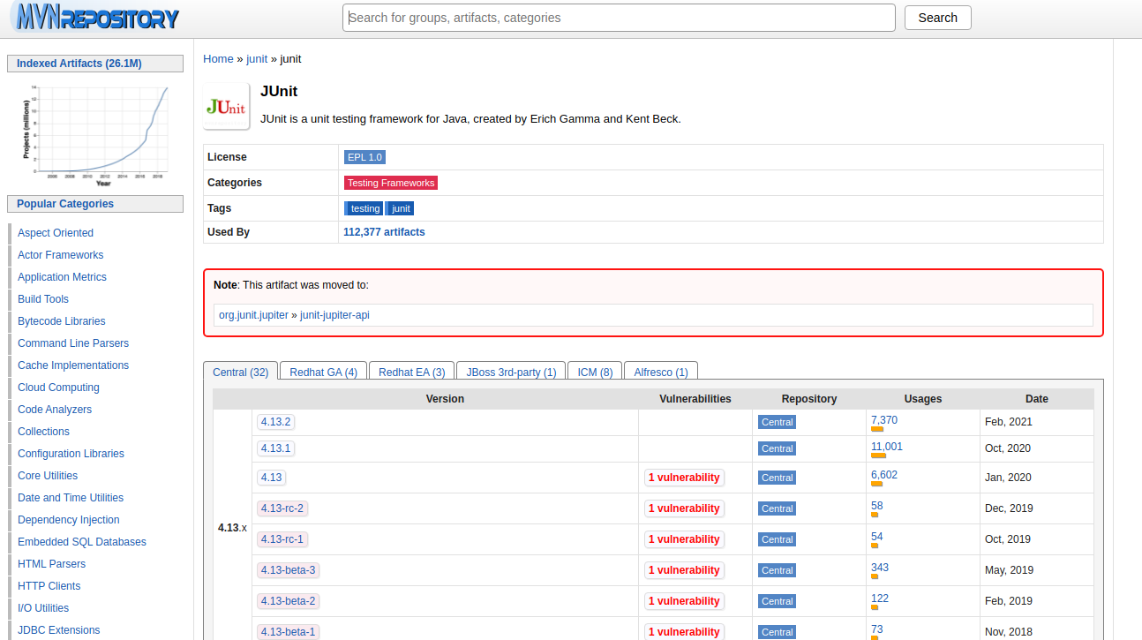Image resolution: width=1142 pixels, height=640 pixels.
Task: Open version 4.13-rc-2
Action: tap(282, 508)
